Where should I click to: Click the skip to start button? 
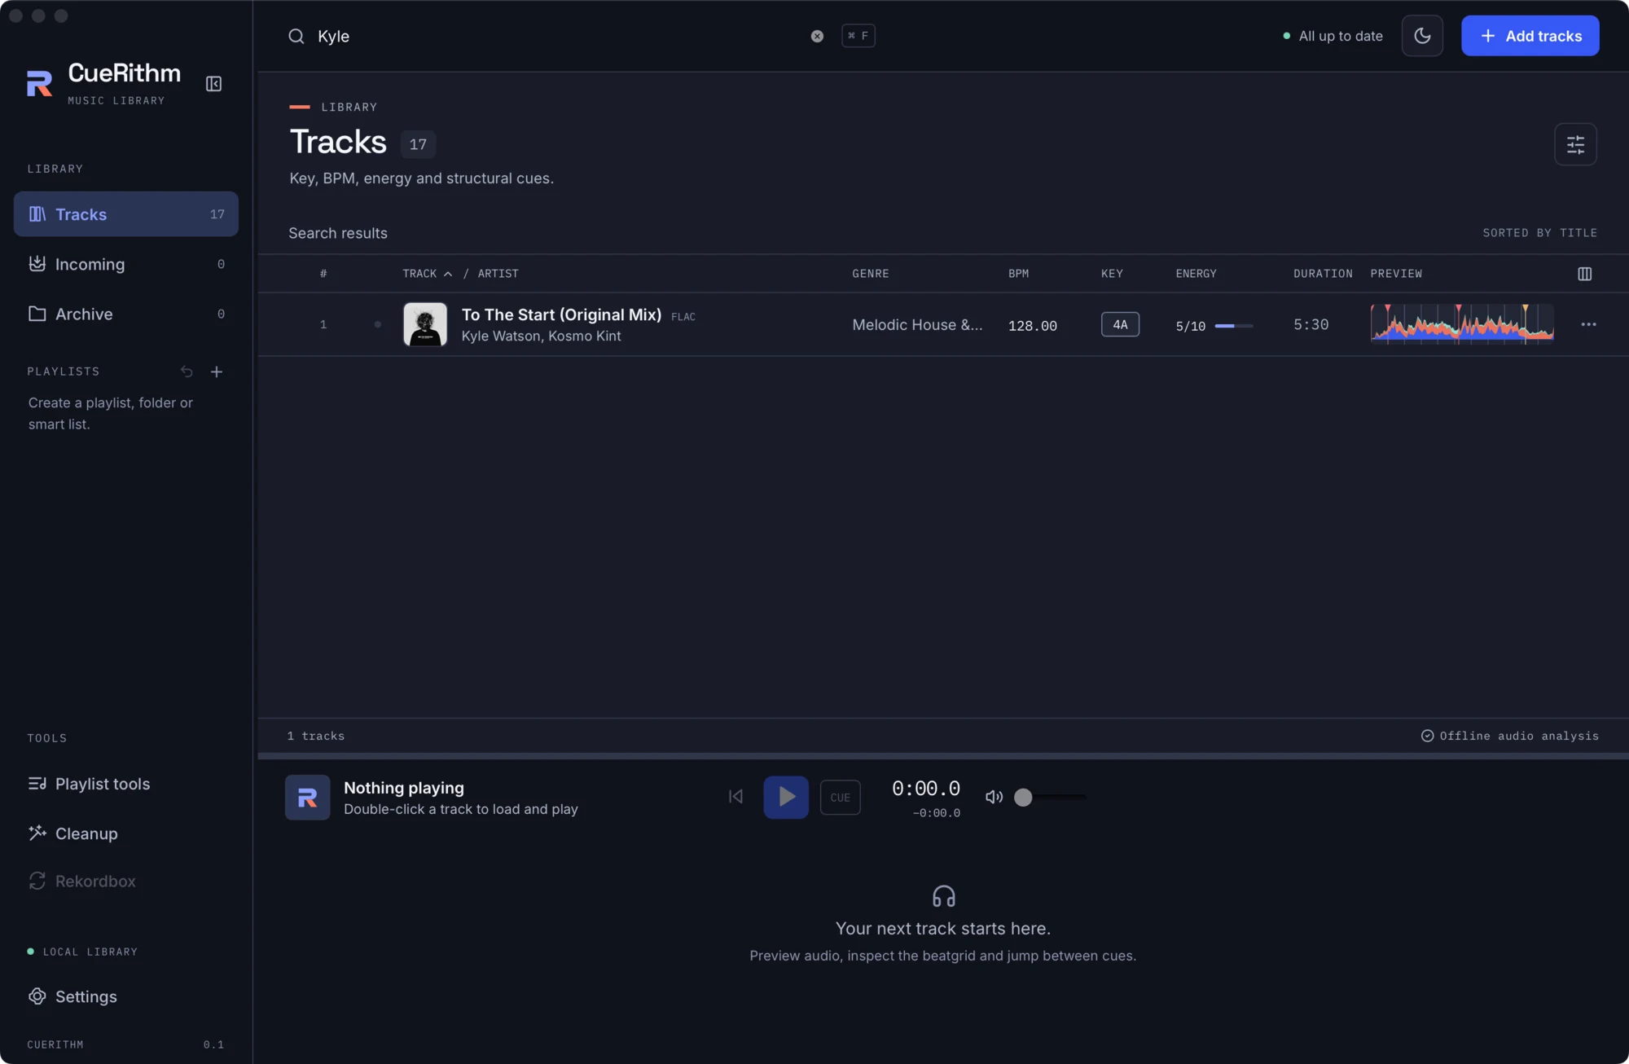pyautogui.click(x=735, y=797)
